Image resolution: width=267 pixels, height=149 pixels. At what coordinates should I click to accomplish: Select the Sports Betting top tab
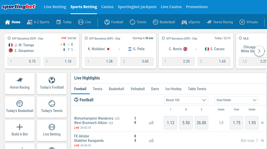[84, 7]
